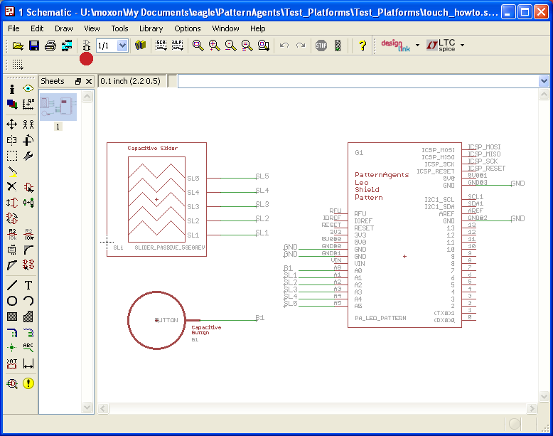The image size is (553, 436).
Task: Select the Copy tool
Action: [28, 124]
